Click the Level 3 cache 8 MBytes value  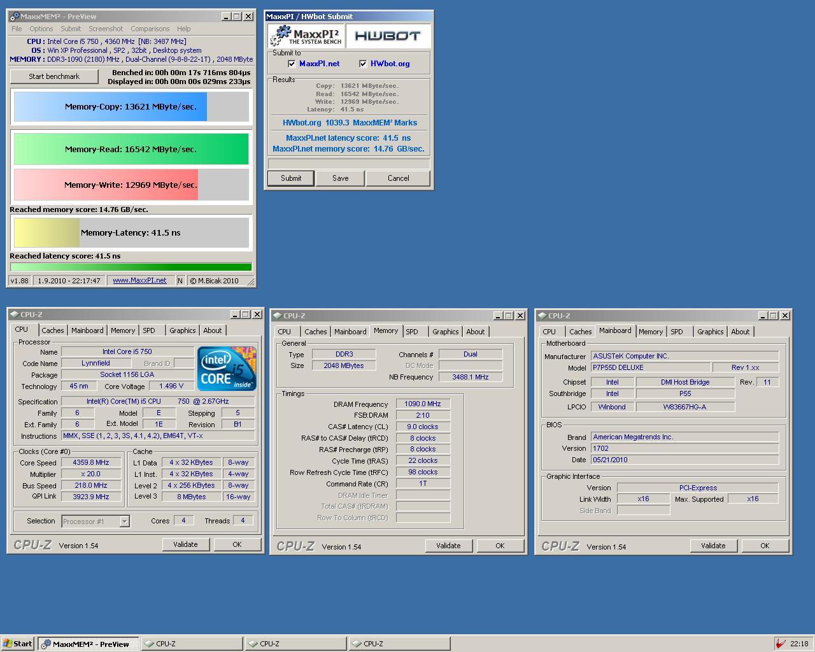coord(192,497)
